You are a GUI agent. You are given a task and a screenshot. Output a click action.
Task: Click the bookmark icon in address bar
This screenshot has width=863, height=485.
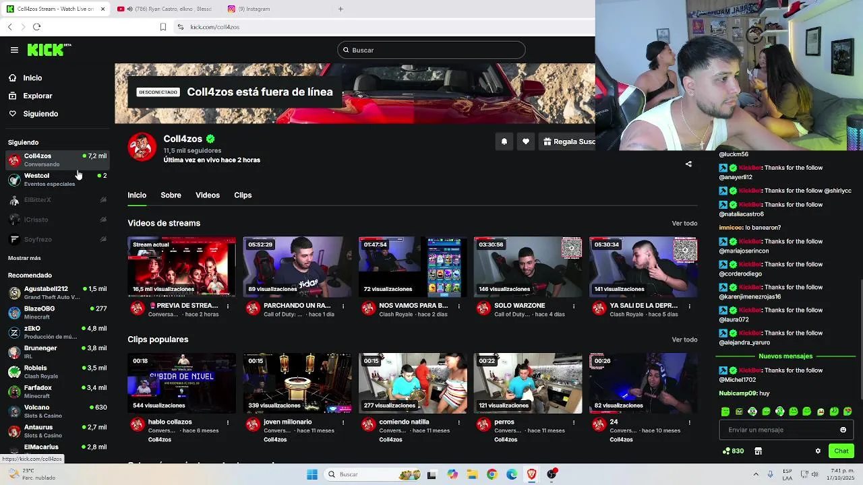pyautogui.click(x=163, y=27)
